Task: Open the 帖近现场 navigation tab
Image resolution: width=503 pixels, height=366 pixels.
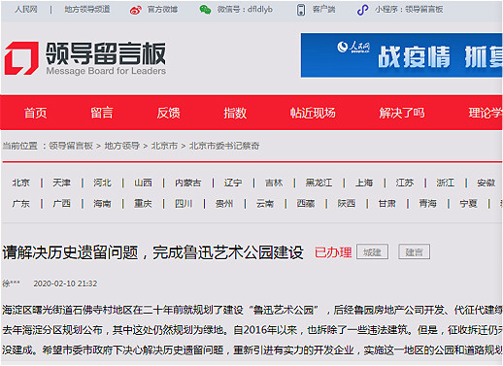Action: coord(313,113)
